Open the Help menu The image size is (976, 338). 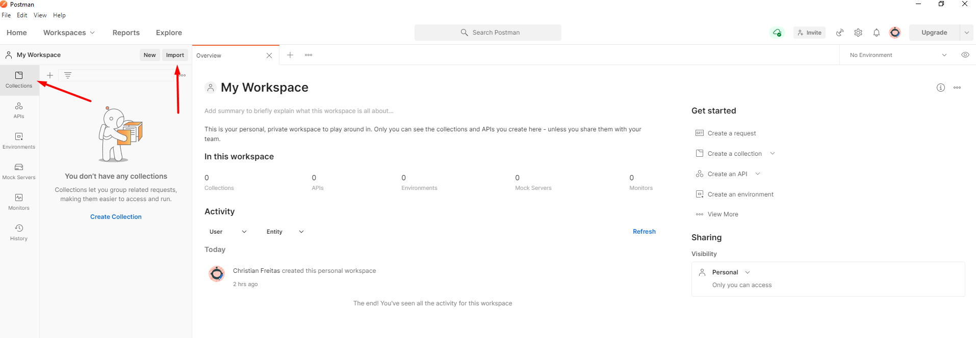click(x=59, y=15)
